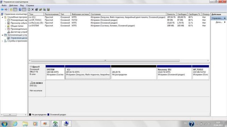Click the Up one level toolbar icon
Viewport: 227px width, 127px height.
(x=11, y=9)
